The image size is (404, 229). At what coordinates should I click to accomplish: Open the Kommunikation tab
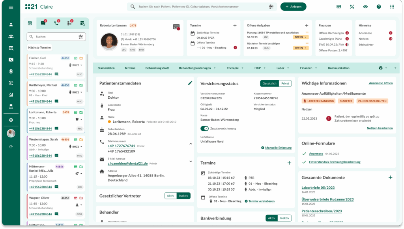[339, 68]
